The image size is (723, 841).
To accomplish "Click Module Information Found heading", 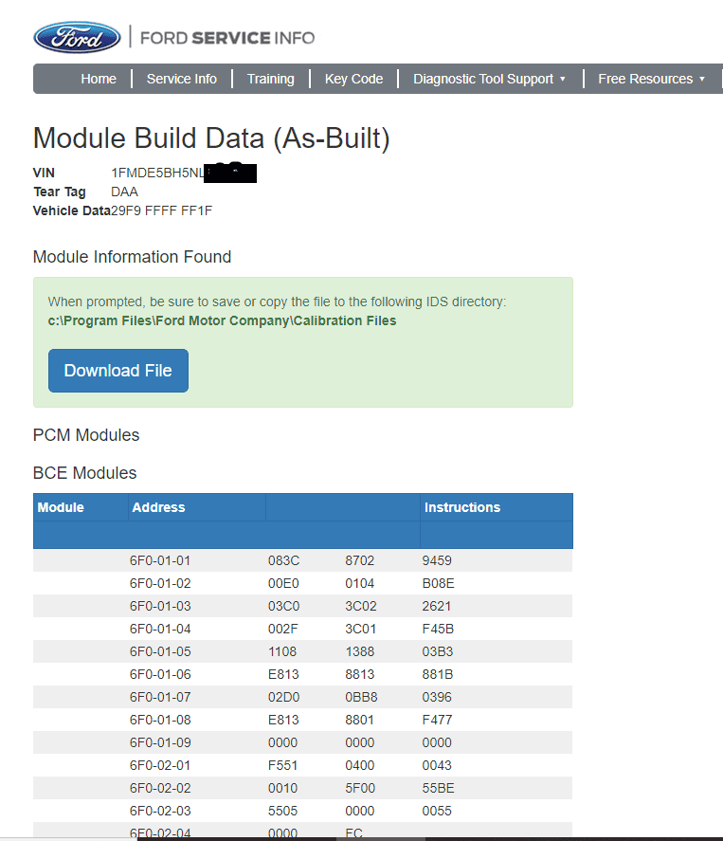I will point(132,257).
